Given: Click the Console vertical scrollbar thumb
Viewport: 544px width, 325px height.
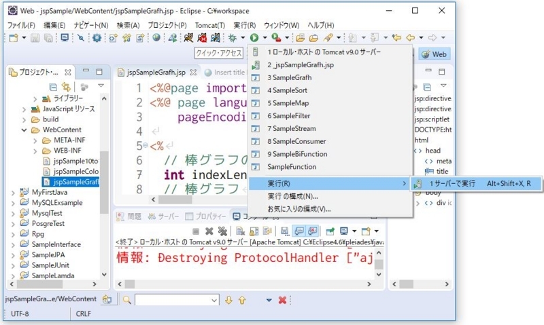Looking at the screenshot, I should pyautogui.click(x=379, y=264).
